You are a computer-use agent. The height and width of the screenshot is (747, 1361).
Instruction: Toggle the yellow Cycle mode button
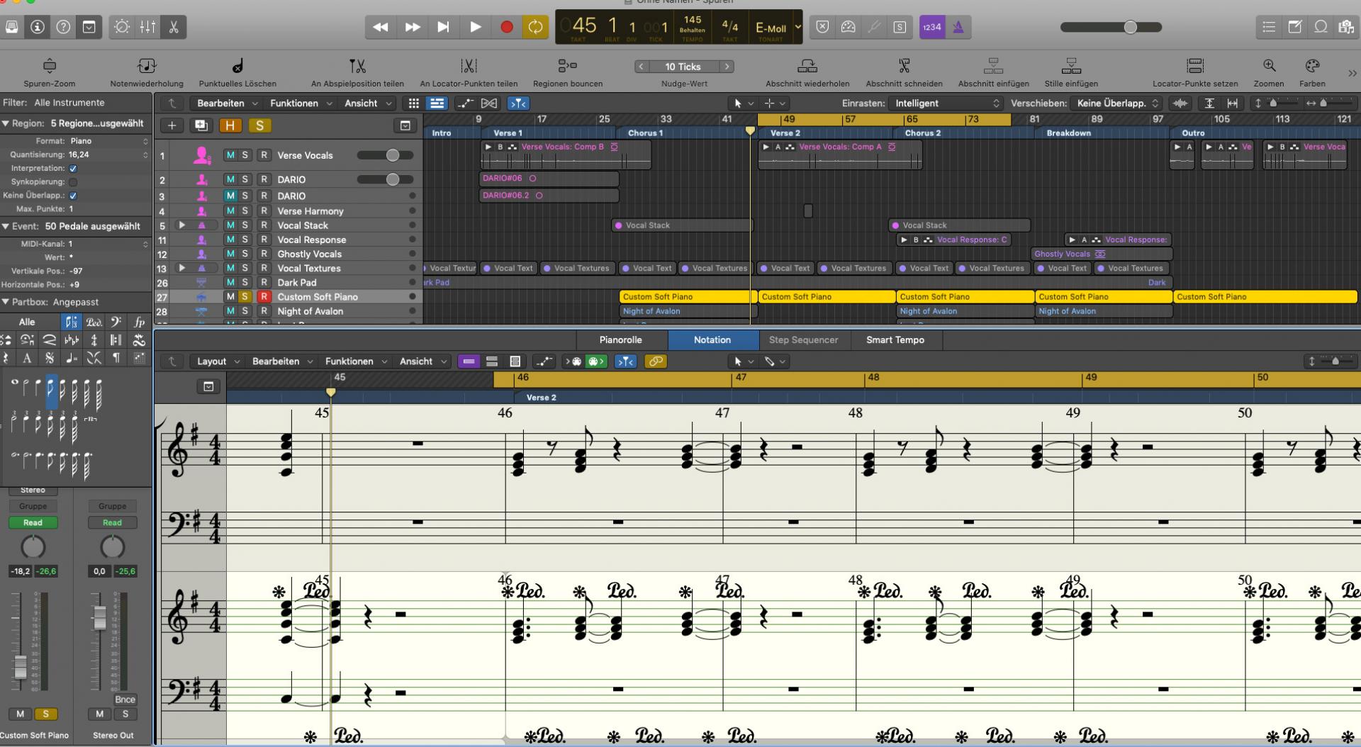535,27
